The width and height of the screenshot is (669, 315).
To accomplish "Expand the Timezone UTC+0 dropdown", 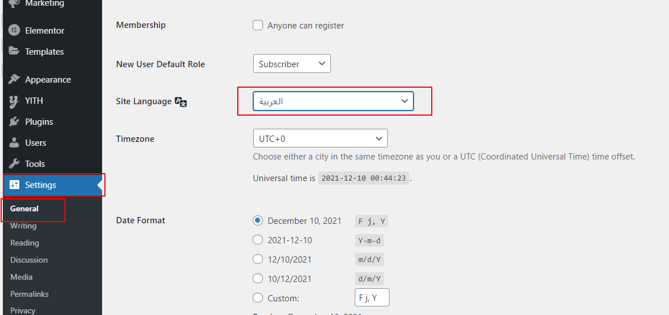I will (x=320, y=138).
